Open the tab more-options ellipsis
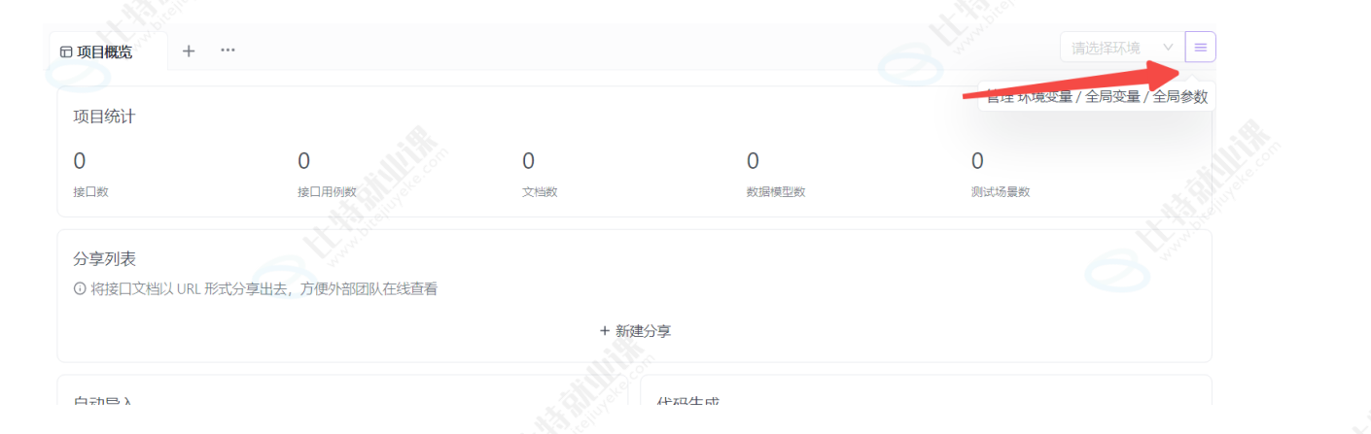1371x434 pixels. point(228,50)
